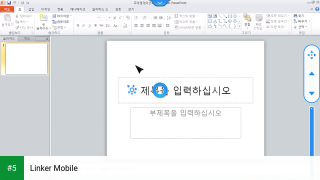Click the Shape Fill (도형 채우기) button
The width and height of the screenshot is (320, 180).
[x=278, y=15]
